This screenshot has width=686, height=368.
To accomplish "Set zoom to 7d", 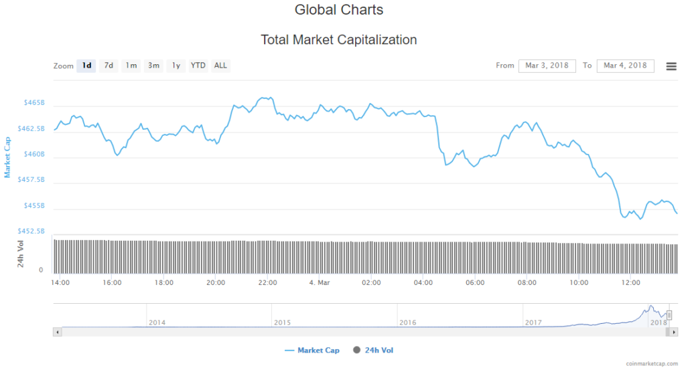I will tap(109, 66).
